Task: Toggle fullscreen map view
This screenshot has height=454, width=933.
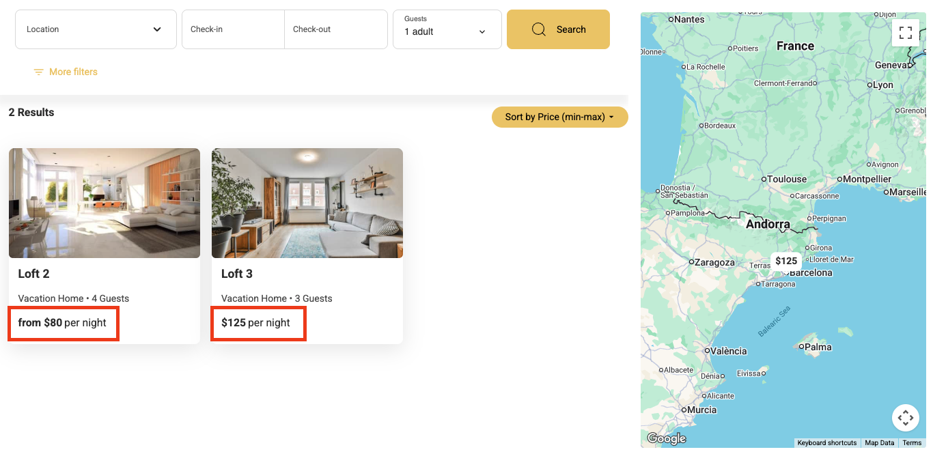Action: coord(905,33)
